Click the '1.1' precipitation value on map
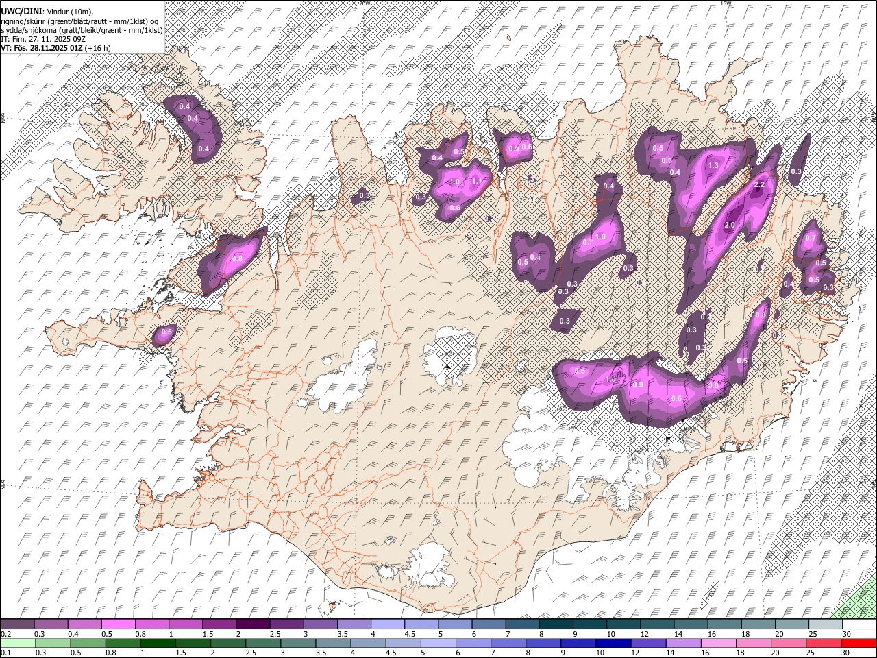 pos(477,182)
